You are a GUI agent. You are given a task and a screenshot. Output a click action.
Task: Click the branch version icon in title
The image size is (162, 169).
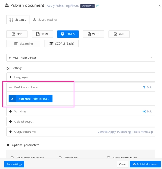point(97,6)
